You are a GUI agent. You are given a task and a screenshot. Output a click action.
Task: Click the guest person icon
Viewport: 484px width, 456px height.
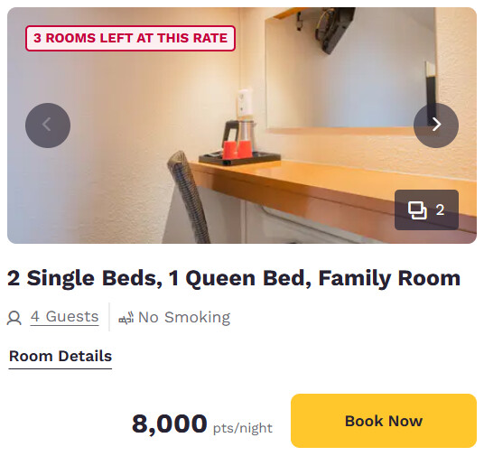tap(14, 318)
